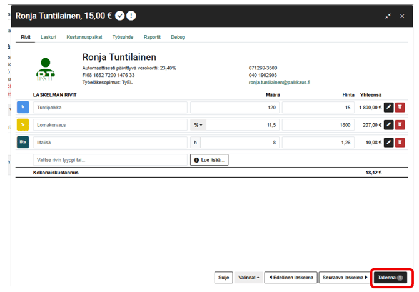Open the Kustannuspaikat tab
This screenshot has height=292, width=419.
click(x=84, y=37)
